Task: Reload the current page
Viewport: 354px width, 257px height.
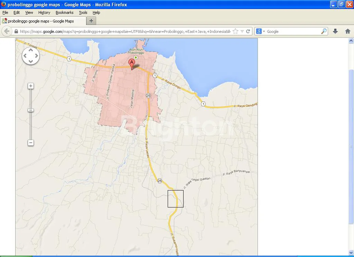Action: point(248,31)
